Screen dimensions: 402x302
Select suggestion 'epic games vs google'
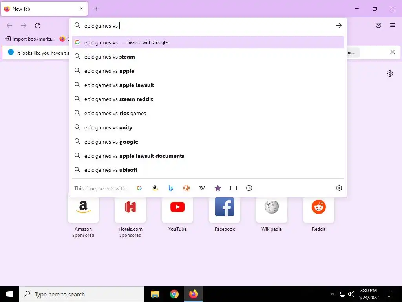[x=208, y=142]
